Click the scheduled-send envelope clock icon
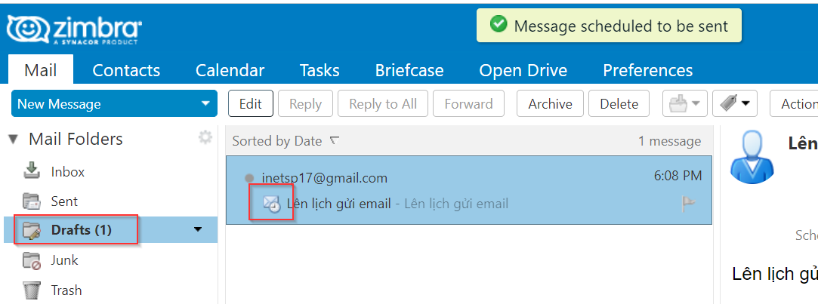 tap(271, 204)
